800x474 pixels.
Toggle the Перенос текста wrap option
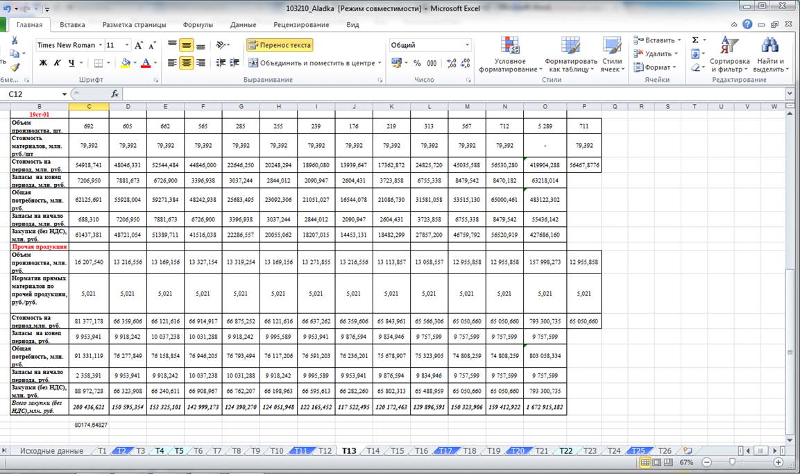point(280,45)
